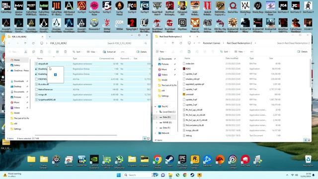Open Sort dropdown in Red Dead Redemption 2 window
Screen dimensions: 318x179
[x=225, y=52]
